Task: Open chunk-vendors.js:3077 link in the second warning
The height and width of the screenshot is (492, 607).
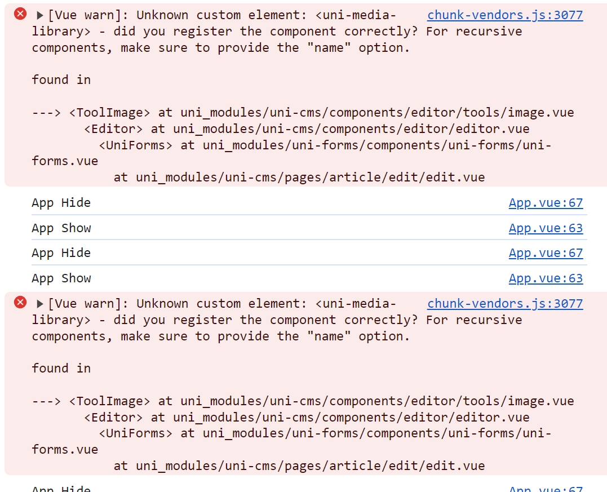Action: point(505,304)
